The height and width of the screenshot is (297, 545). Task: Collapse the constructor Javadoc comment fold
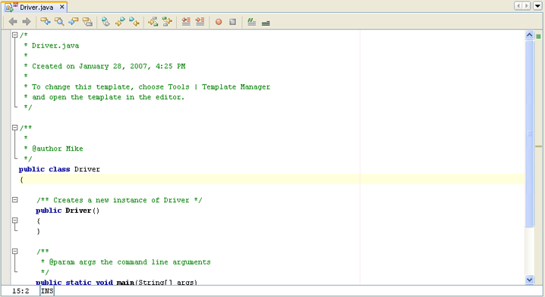point(15,199)
